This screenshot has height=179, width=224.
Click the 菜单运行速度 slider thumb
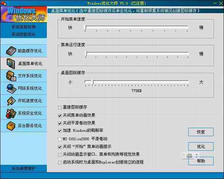pos(86,54)
